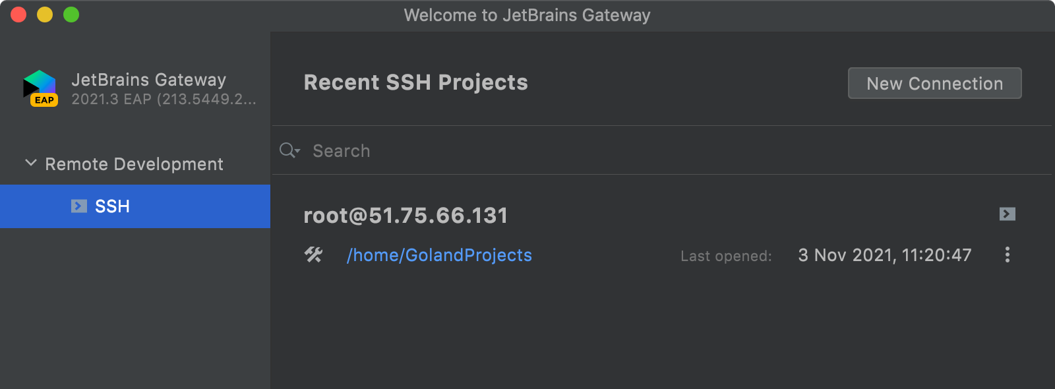Select Remote Development in the sidebar
Image resolution: width=1055 pixels, height=389 pixels.
click(134, 164)
